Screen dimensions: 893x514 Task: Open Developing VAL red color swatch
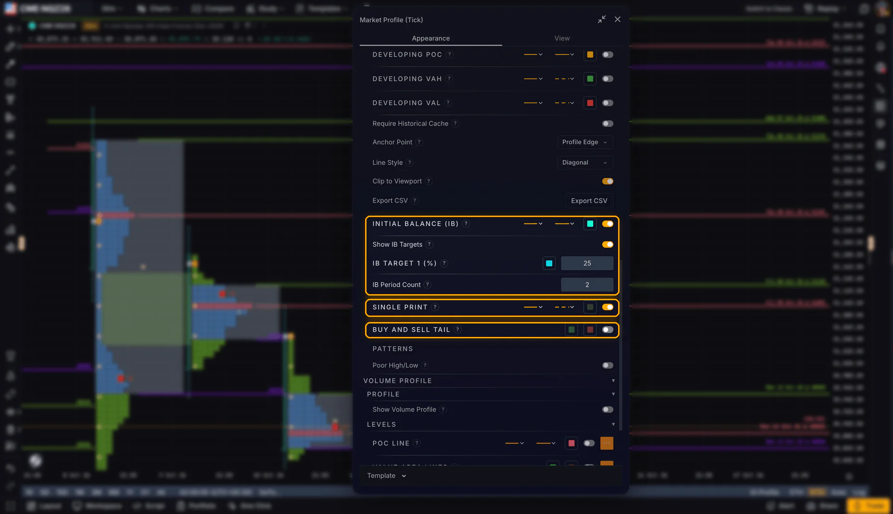pyautogui.click(x=590, y=103)
